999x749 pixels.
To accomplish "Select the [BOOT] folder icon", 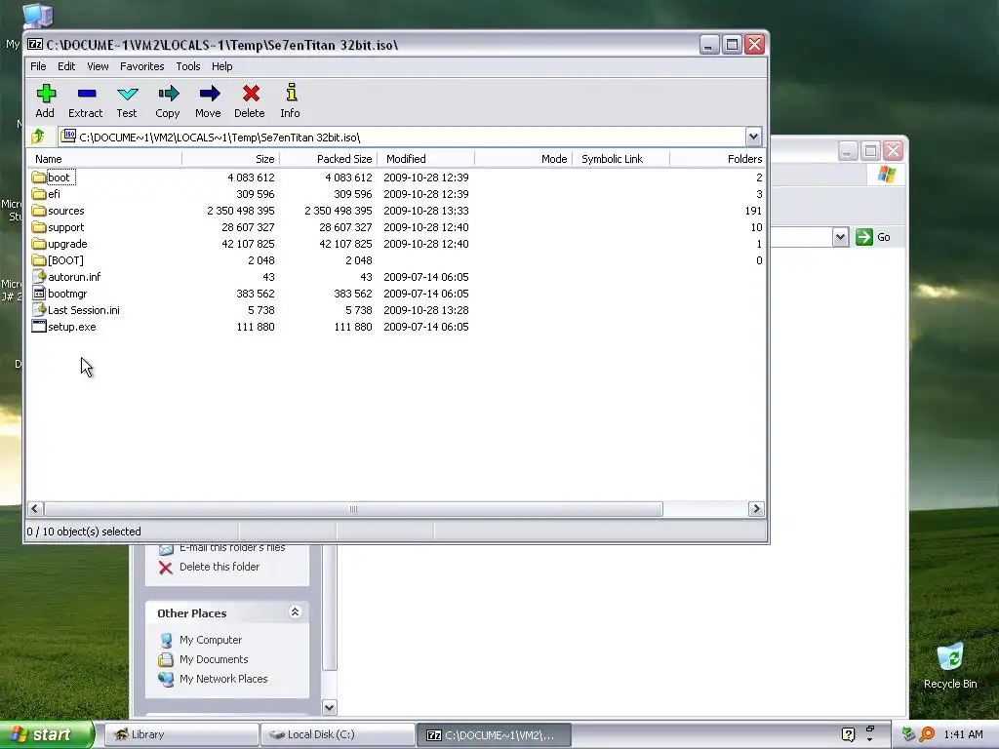I will (x=39, y=259).
